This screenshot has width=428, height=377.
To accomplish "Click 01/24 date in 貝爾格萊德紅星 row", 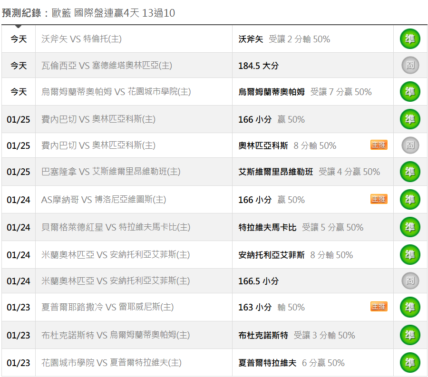I will pos(19,228).
